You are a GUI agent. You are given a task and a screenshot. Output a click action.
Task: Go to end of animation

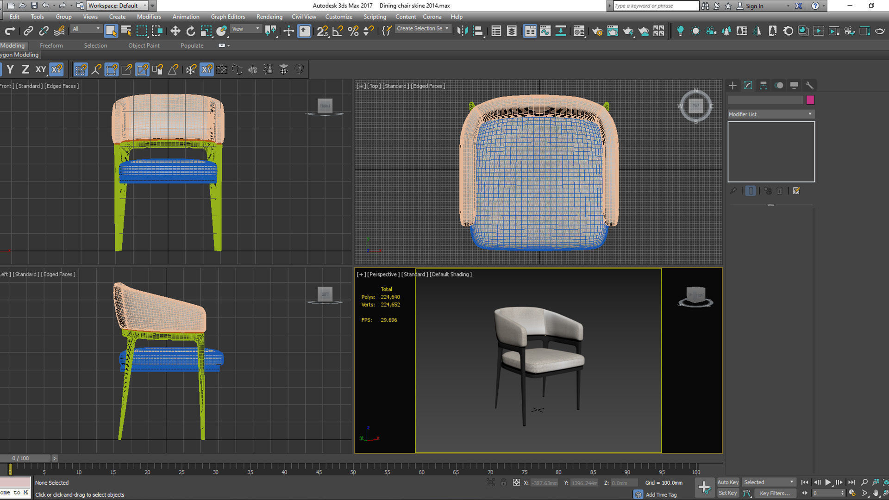coord(851,482)
